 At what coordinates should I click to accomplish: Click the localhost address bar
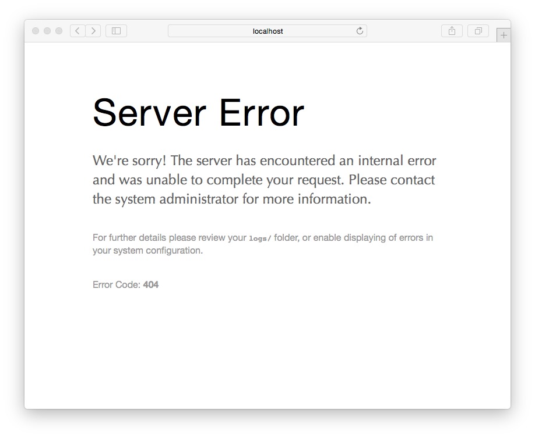(x=267, y=31)
